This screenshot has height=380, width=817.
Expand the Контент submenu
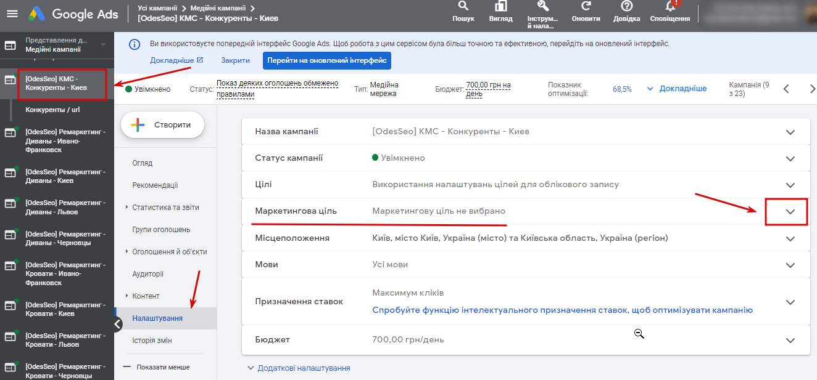(126, 296)
